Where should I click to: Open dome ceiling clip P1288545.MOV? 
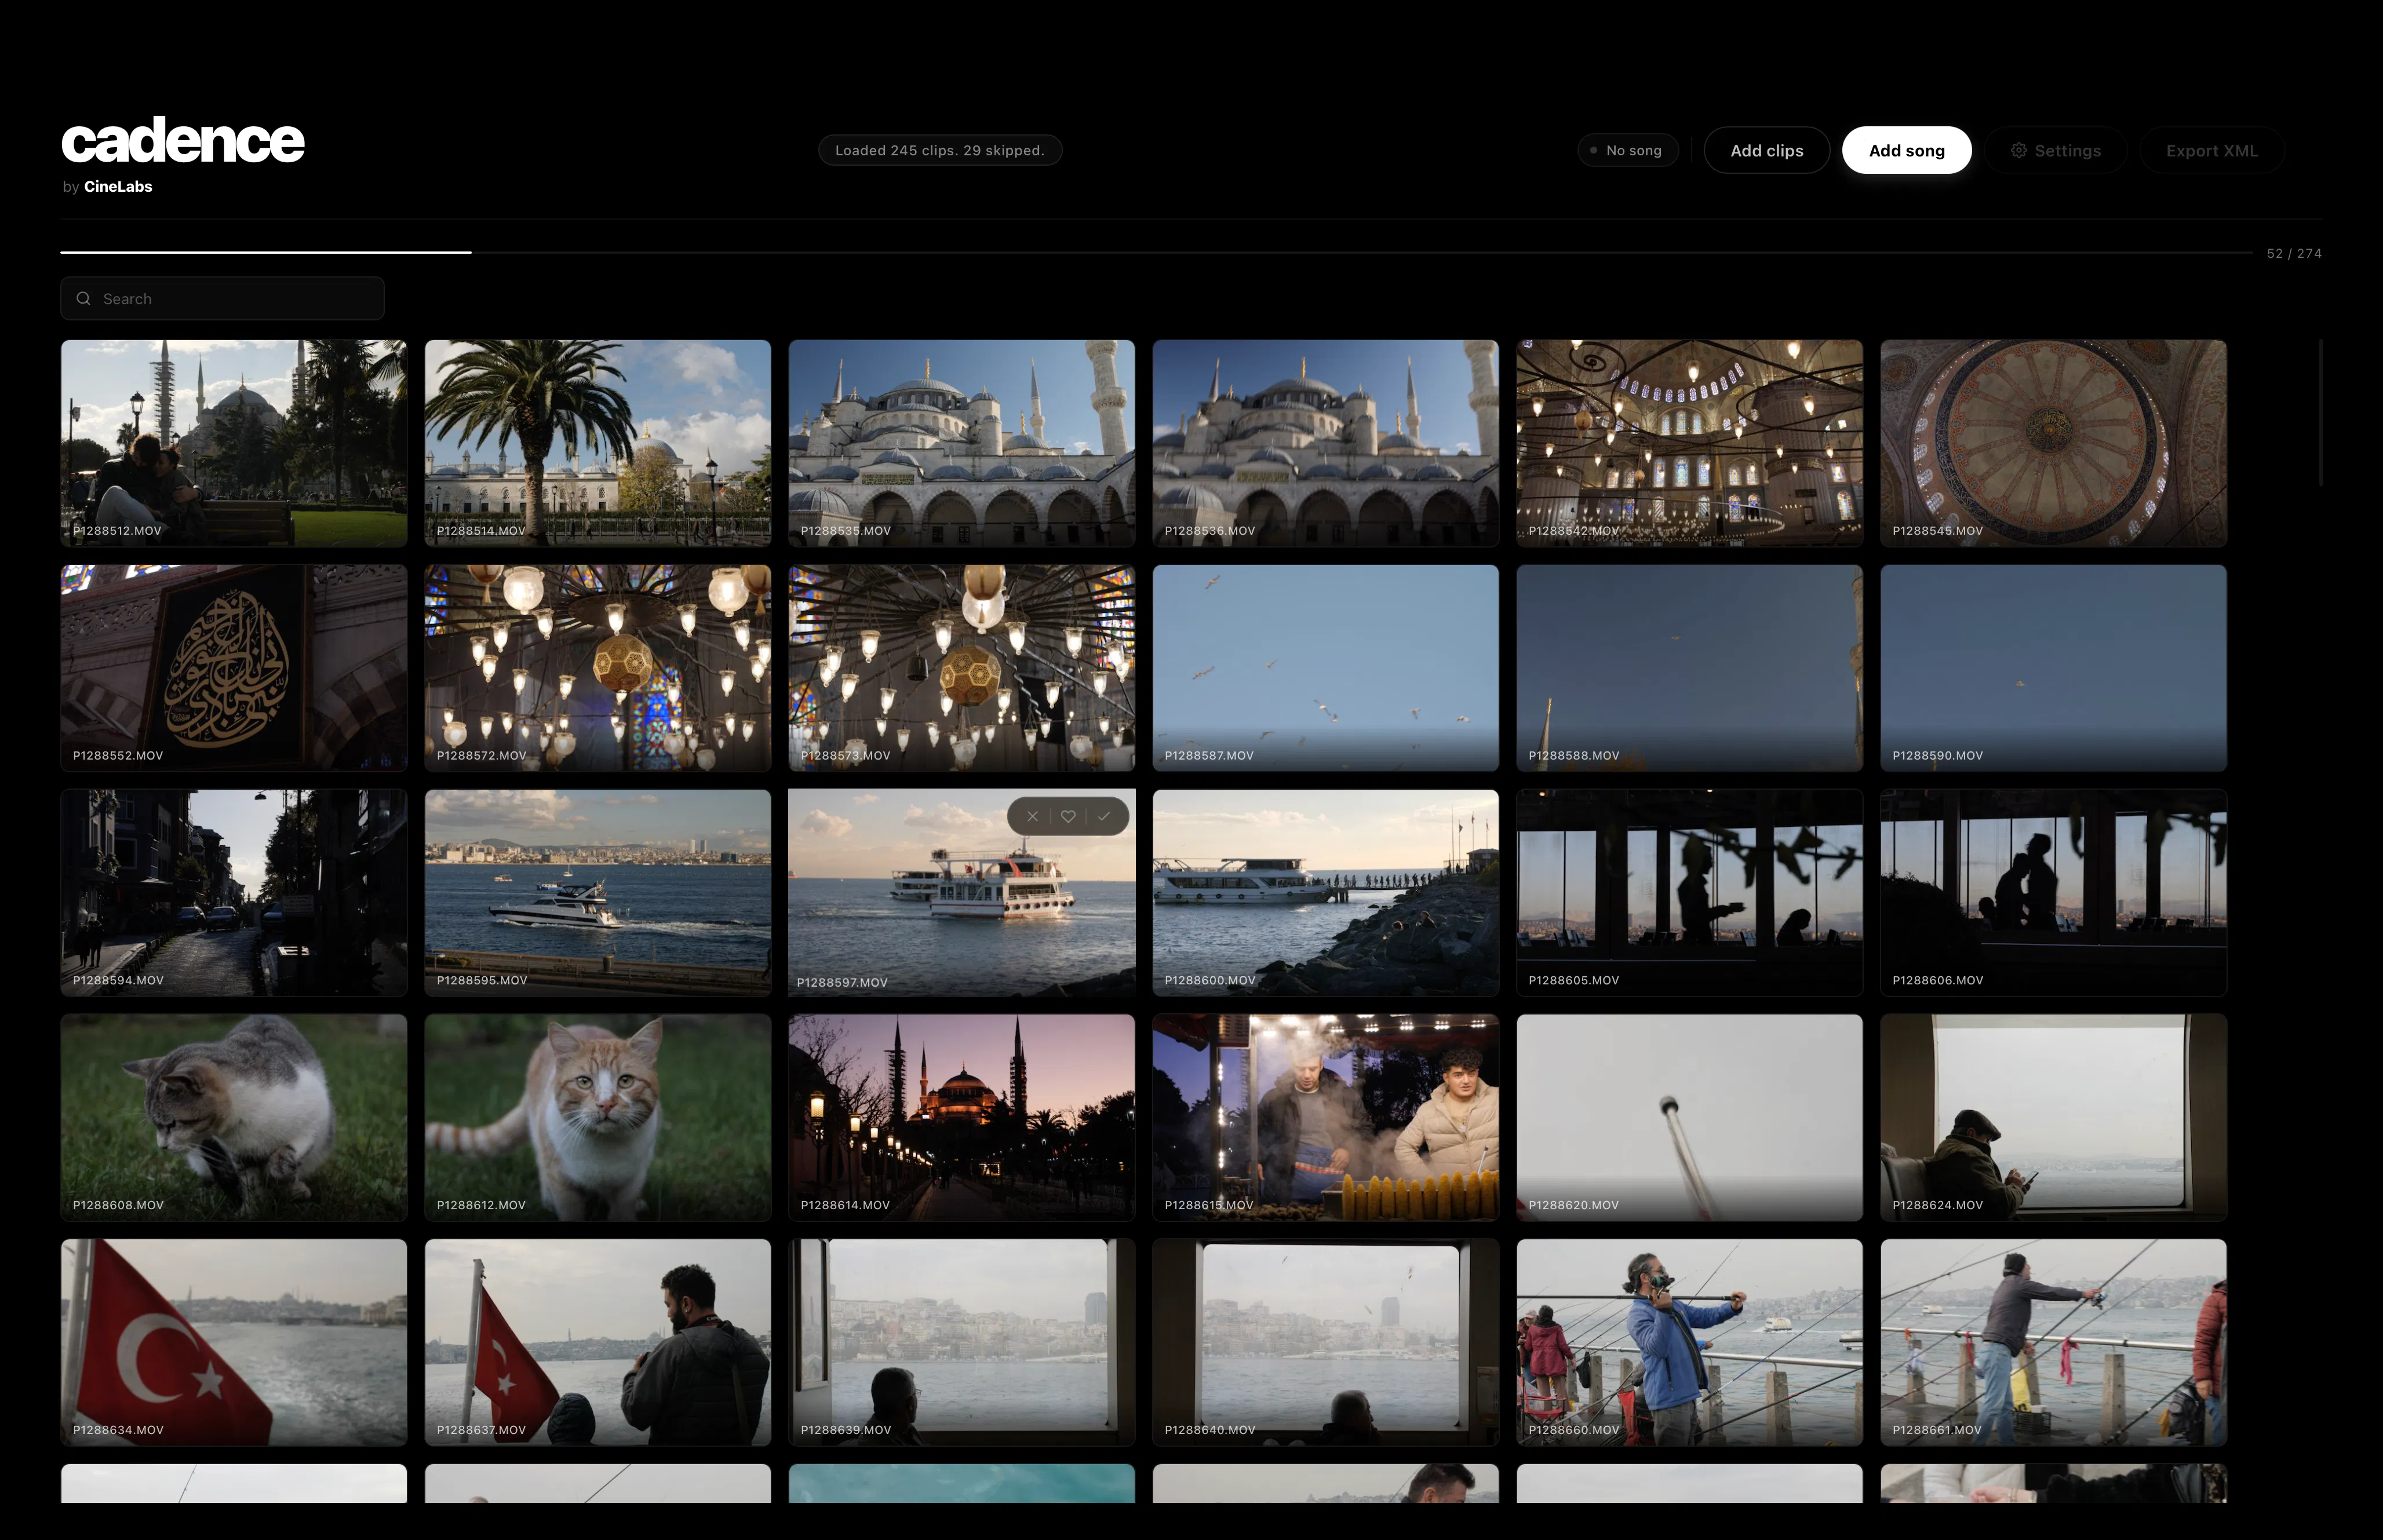pos(2054,443)
